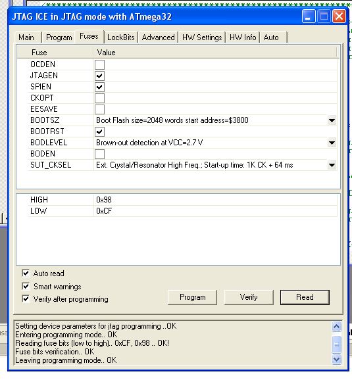Viewport: 352px width, 380px height.
Task: Select the BODEN fuse label
Action: pos(43,153)
